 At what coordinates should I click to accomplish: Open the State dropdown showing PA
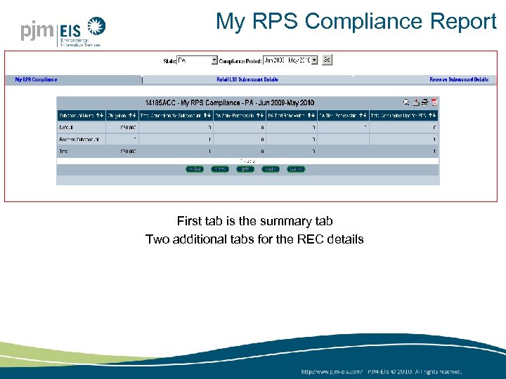point(197,60)
